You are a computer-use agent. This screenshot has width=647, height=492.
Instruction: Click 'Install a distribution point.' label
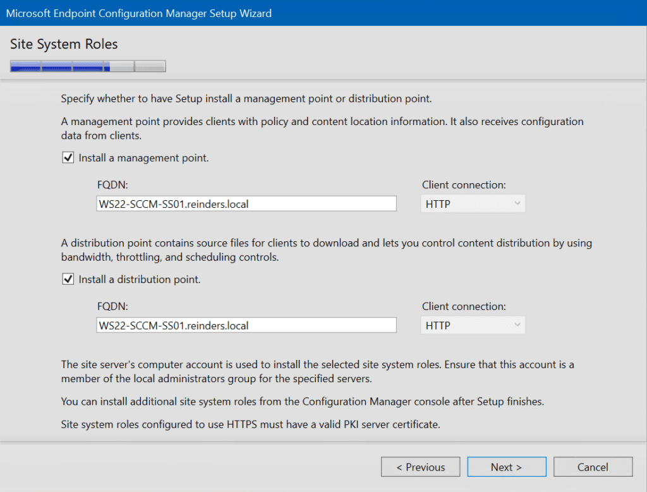click(140, 280)
